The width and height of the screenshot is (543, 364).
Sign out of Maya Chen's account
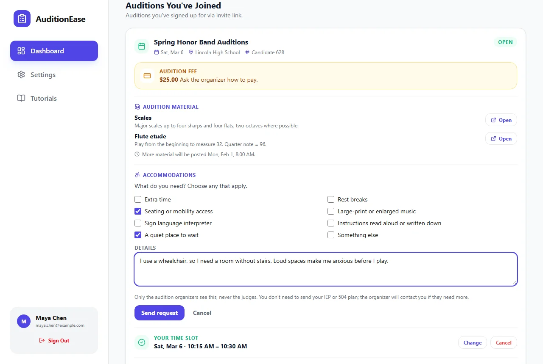point(54,341)
